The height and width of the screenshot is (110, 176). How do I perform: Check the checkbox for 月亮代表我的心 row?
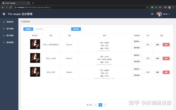(26, 45)
